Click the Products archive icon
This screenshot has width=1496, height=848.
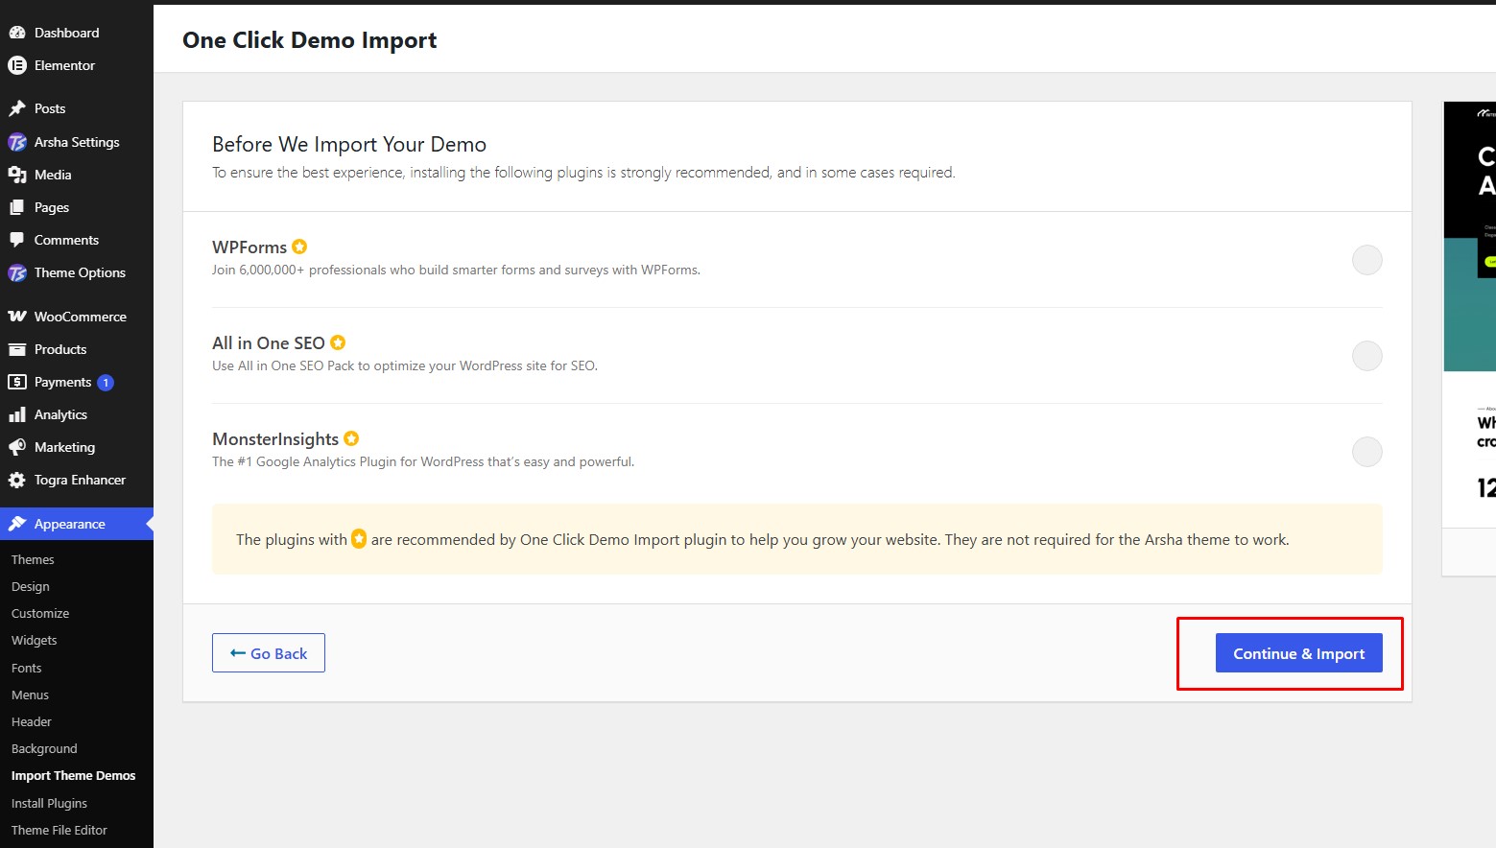coord(17,349)
